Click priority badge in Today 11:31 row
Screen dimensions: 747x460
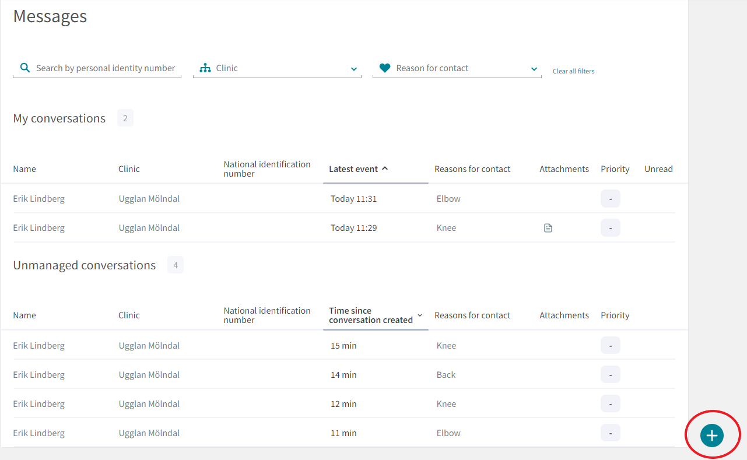pos(611,199)
